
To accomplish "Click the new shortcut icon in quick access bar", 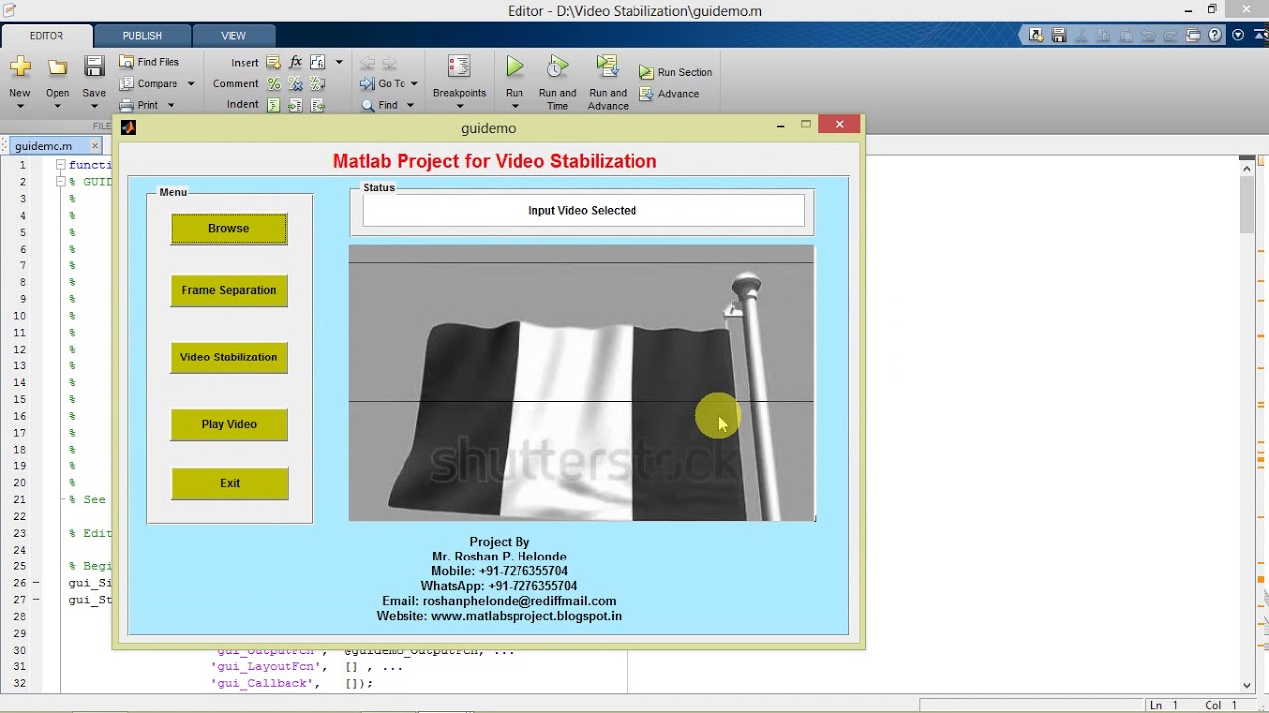I will [1036, 35].
